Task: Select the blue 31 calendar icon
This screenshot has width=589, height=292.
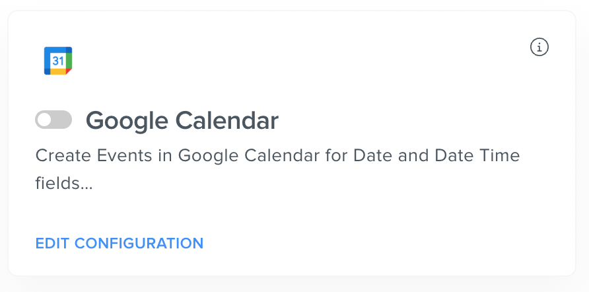Action: [x=57, y=61]
